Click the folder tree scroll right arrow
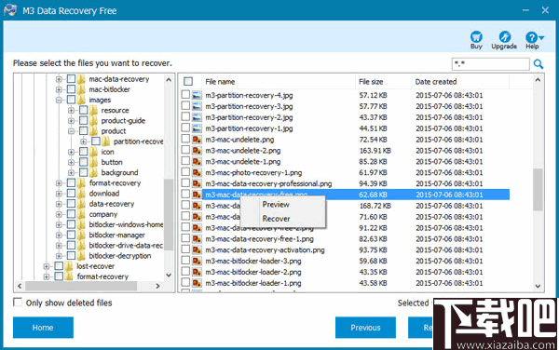 pyautogui.click(x=157, y=286)
